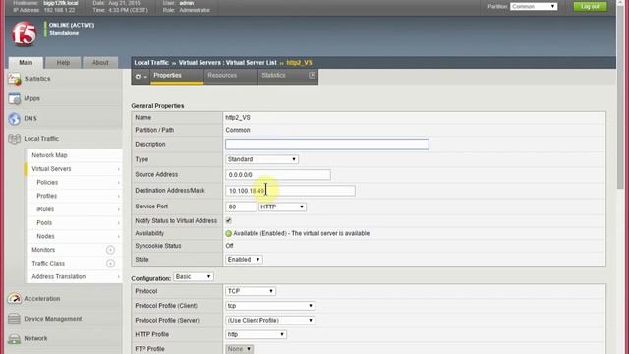Open the HTTP service port dropdown
629x354 pixels.
point(282,206)
